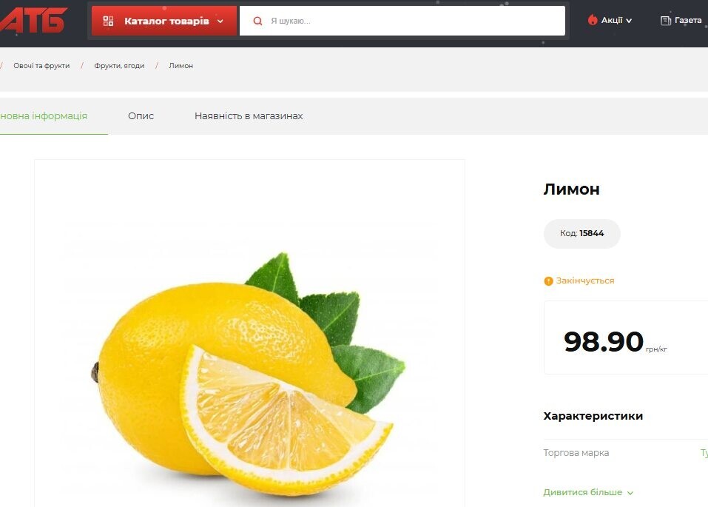Click the orange warning icon near Закінчується

[x=548, y=281]
